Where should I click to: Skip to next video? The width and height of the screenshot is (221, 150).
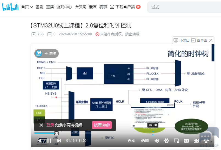[x=59, y=141]
